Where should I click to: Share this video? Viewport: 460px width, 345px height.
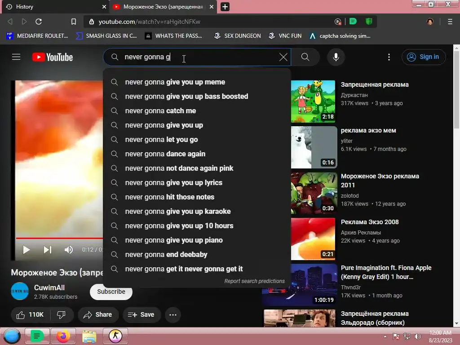98,315
